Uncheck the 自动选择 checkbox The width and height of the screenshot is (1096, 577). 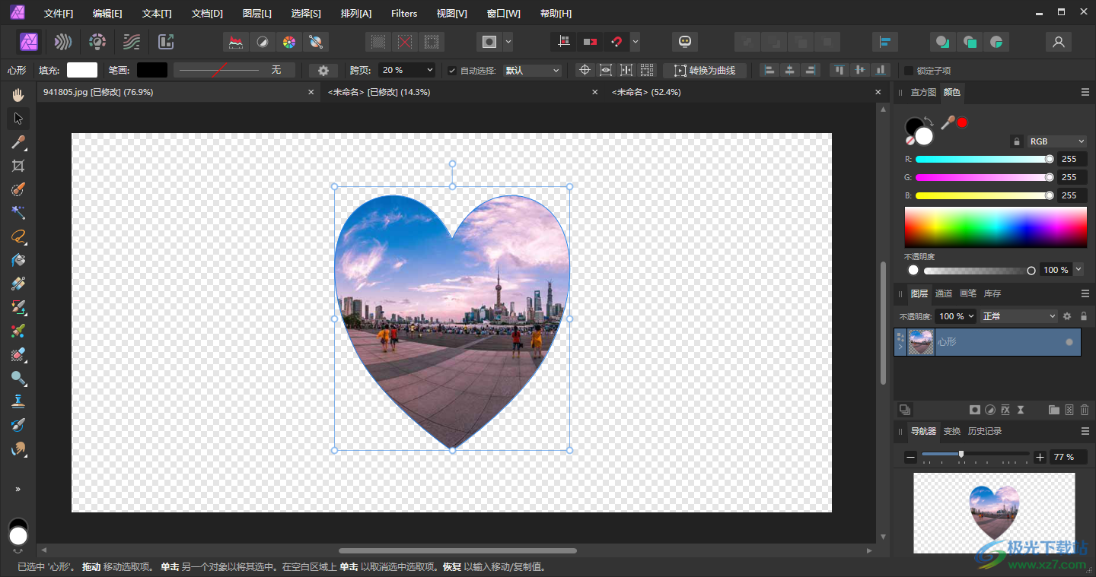pos(452,71)
